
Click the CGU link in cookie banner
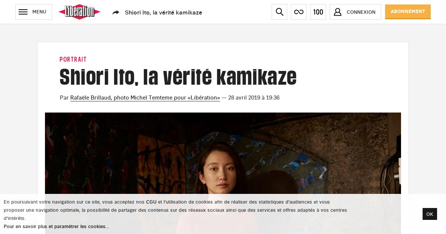151,202
